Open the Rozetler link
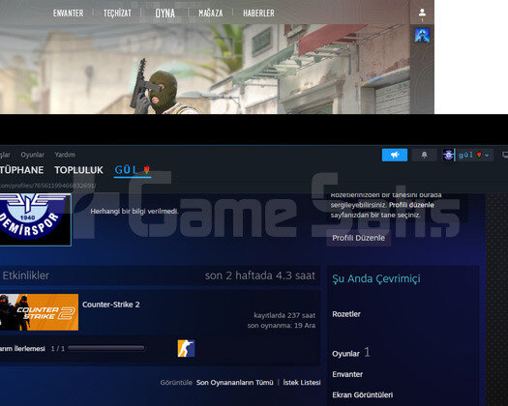This screenshot has width=508, height=406. coord(346,314)
